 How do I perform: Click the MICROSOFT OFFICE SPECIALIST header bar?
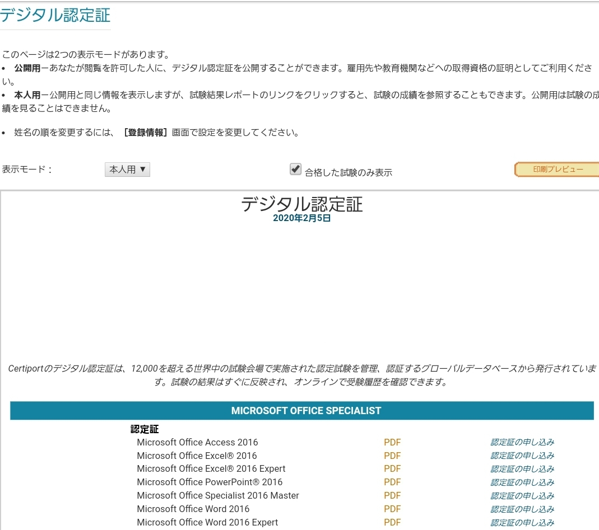(302, 411)
